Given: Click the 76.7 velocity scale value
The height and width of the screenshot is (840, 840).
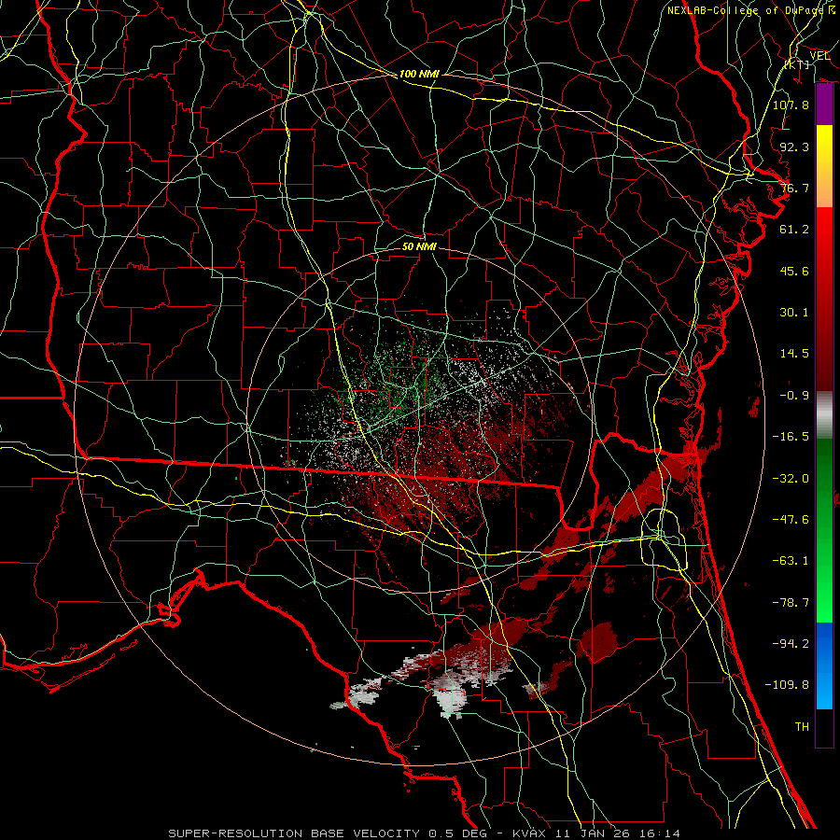Looking at the screenshot, I should (x=794, y=188).
